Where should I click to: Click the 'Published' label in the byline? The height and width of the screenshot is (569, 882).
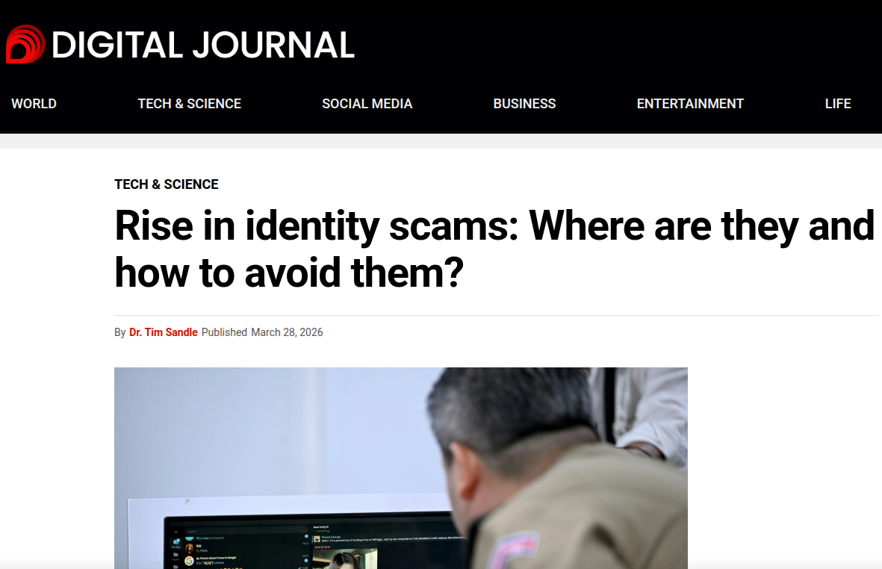(225, 332)
